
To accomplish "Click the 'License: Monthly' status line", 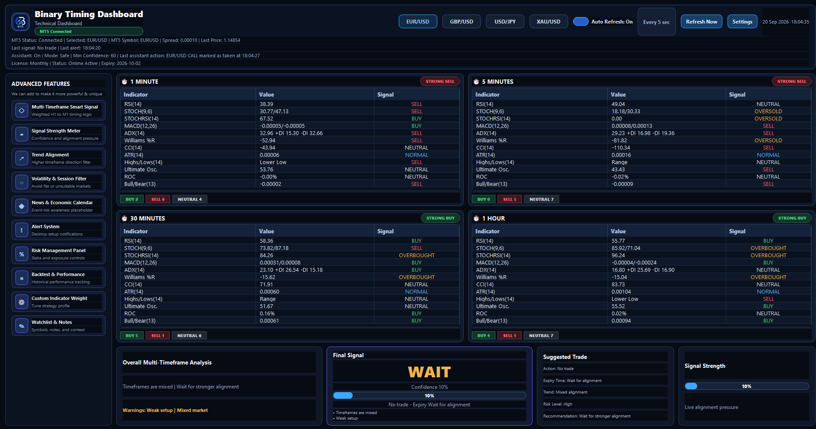I will click(x=76, y=63).
